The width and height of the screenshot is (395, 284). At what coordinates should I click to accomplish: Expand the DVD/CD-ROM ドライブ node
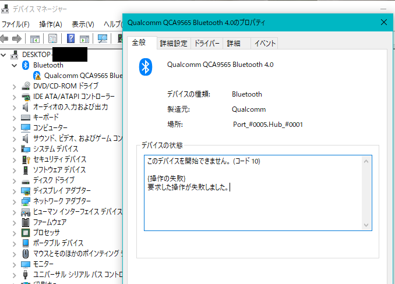pyautogui.click(x=15, y=87)
